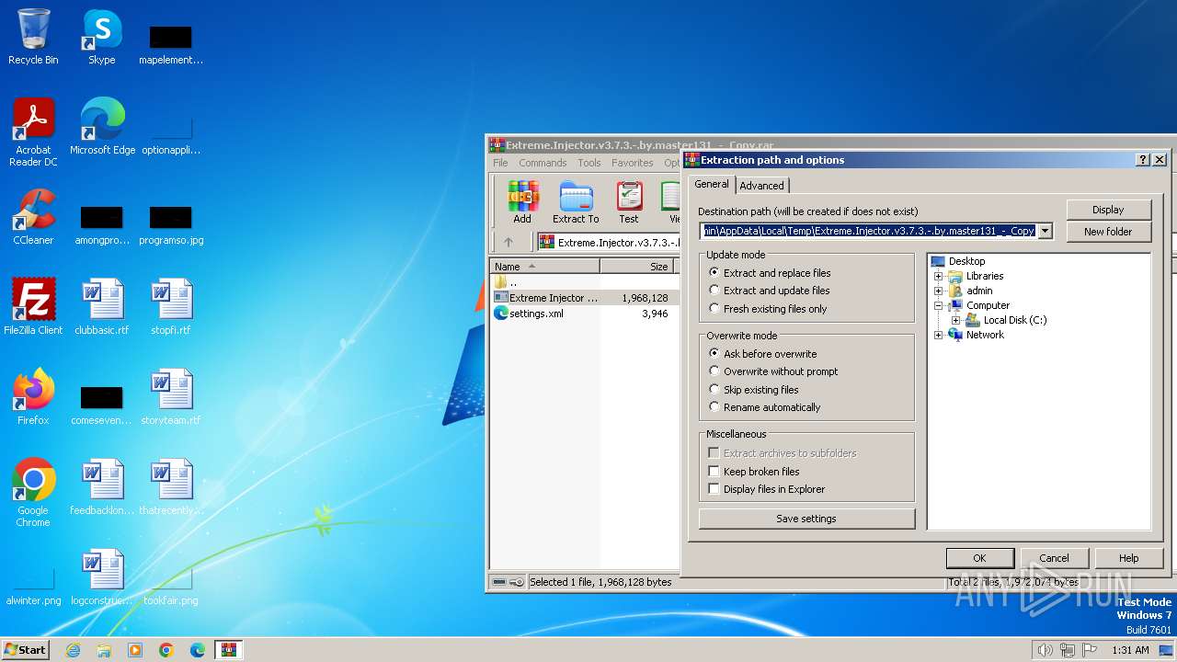Open the Favorites menu in WinRAR
This screenshot has width=1177, height=662.
[633, 163]
